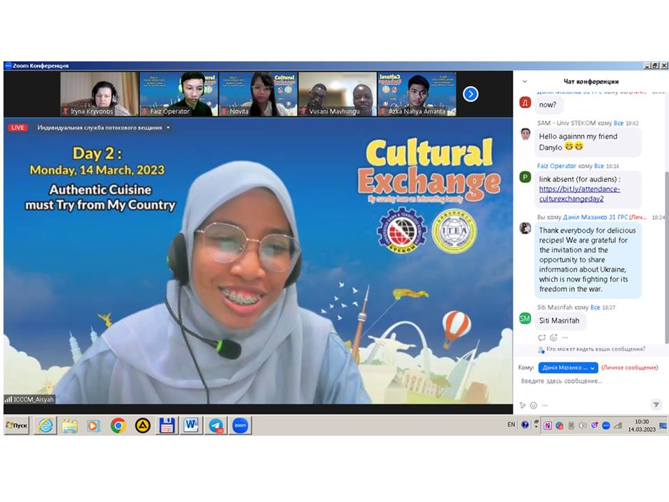Launch Internet Explorer from taskbar

tap(46, 425)
